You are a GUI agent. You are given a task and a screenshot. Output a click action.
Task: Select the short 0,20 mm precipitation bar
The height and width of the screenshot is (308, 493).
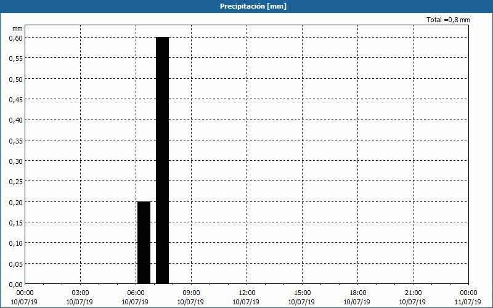click(144, 243)
